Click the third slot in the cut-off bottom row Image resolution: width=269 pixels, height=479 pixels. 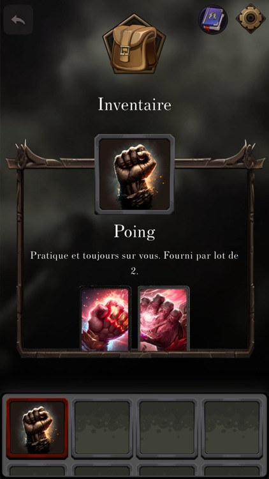[167, 470]
